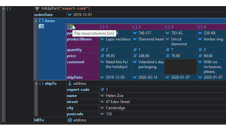Click the string type icon beside orderDate
Image resolution: width=226 pixels, height=131 pixels.
click(x=69, y=15)
